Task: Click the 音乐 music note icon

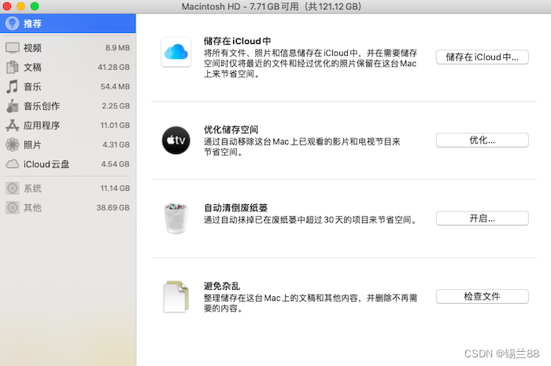Action: 13,86
